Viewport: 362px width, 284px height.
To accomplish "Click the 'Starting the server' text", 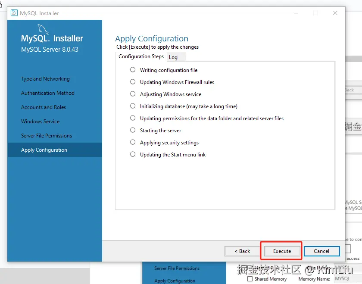I will [160, 131].
